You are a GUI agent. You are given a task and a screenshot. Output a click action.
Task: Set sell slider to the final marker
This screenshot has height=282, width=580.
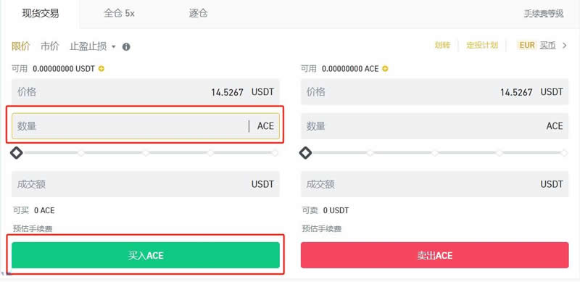pyautogui.click(x=564, y=153)
